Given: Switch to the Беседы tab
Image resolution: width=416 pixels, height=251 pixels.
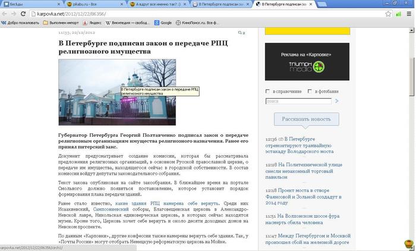Looking at the screenshot, I should pos(29,4).
